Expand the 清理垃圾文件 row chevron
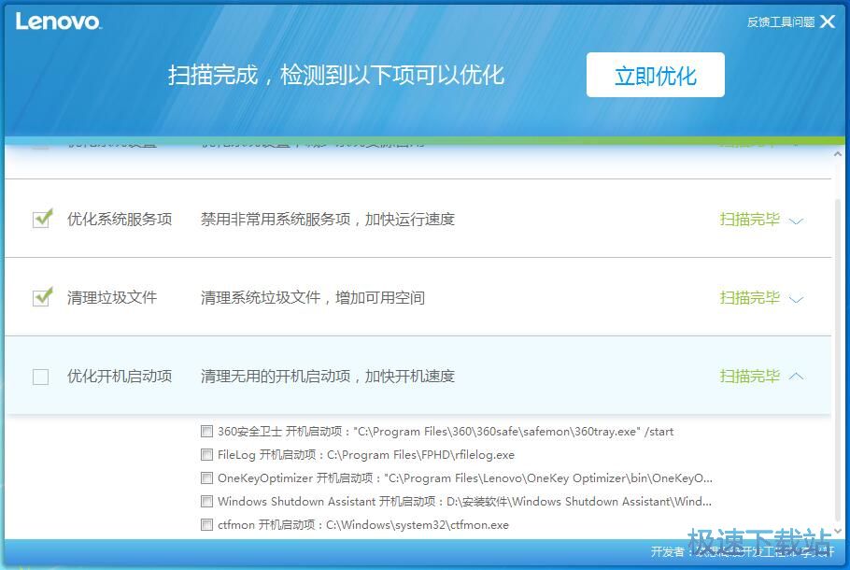Image resolution: width=850 pixels, height=570 pixels. (796, 299)
